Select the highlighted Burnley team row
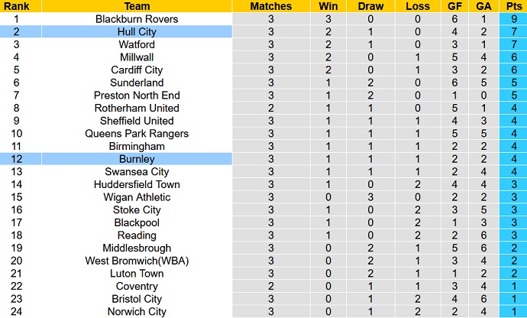This screenshot has width=527, height=318. click(x=137, y=159)
